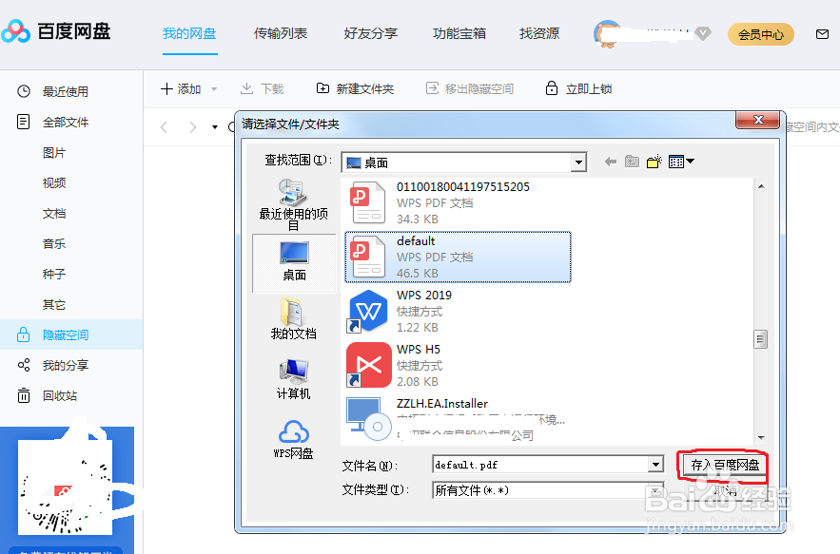The height and width of the screenshot is (554, 840).
Task: Expand the 添加 dropdown arrow
Action: pos(214,89)
